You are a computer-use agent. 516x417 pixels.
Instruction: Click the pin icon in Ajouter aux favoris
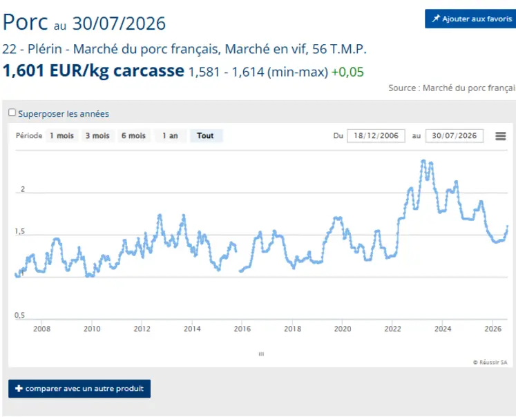tap(436, 19)
